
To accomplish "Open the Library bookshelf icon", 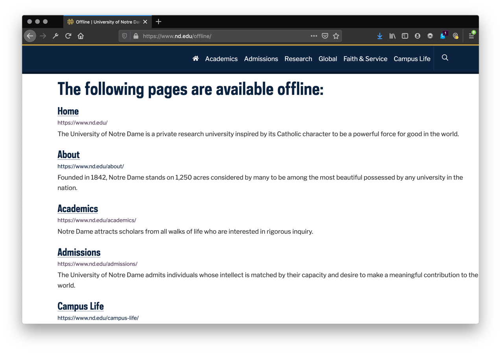I will click(x=392, y=36).
